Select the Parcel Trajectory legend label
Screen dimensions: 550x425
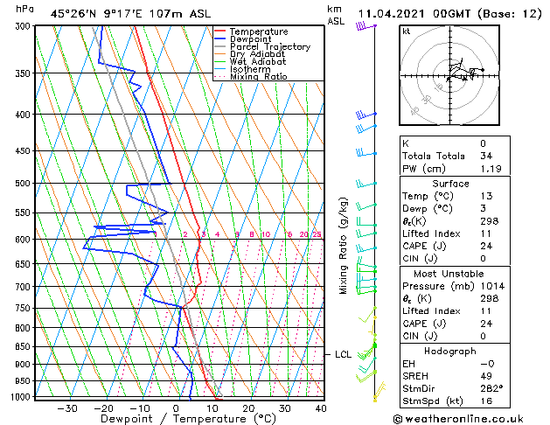click(x=270, y=46)
